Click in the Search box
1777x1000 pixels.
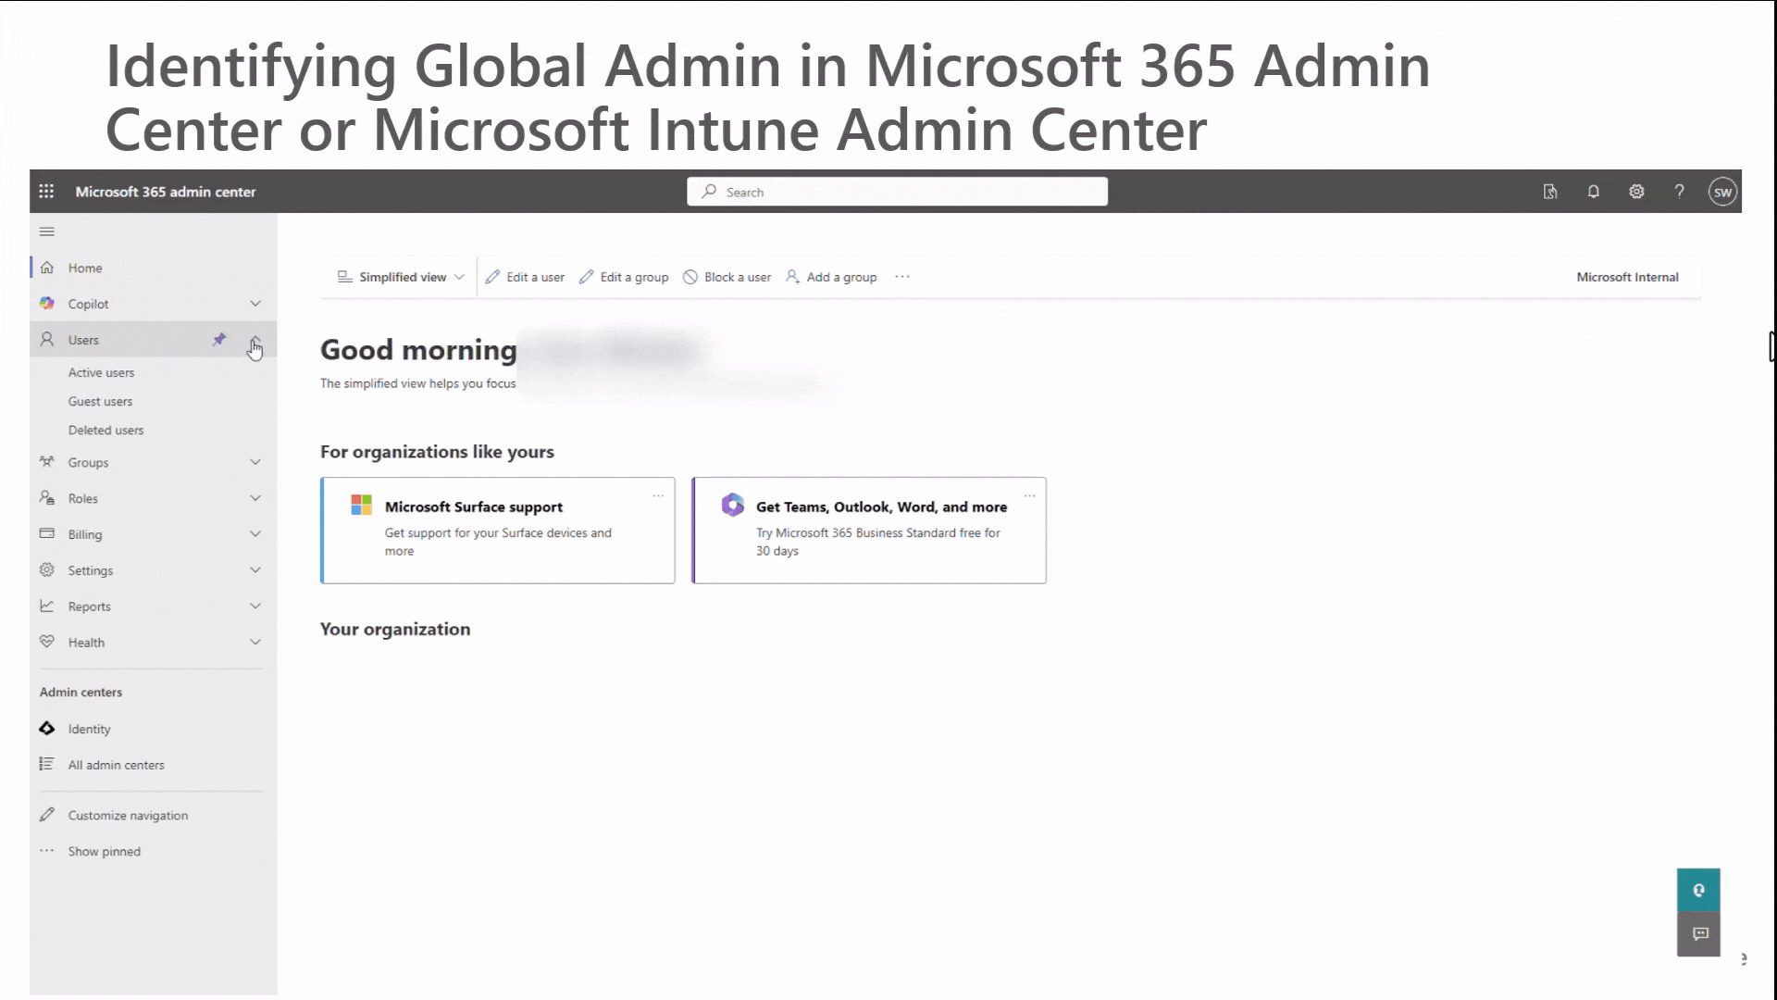pyautogui.click(x=897, y=192)
